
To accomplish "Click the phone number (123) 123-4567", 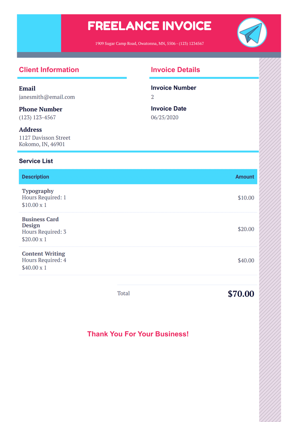I will point(37,117).
